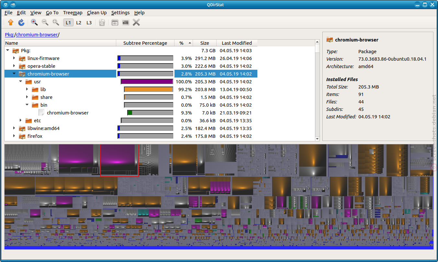Expand the share directory
The image size is (438, 262).
(x=27, y=97)
